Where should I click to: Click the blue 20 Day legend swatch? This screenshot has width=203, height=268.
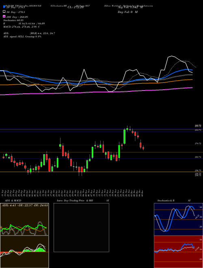(4, 7)
